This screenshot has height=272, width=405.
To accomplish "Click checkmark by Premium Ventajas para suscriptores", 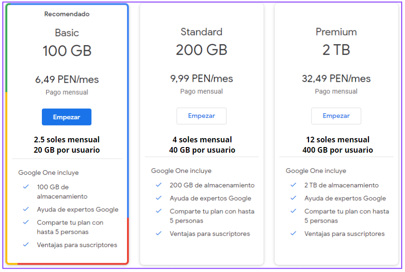I will (x=294, y=233).
